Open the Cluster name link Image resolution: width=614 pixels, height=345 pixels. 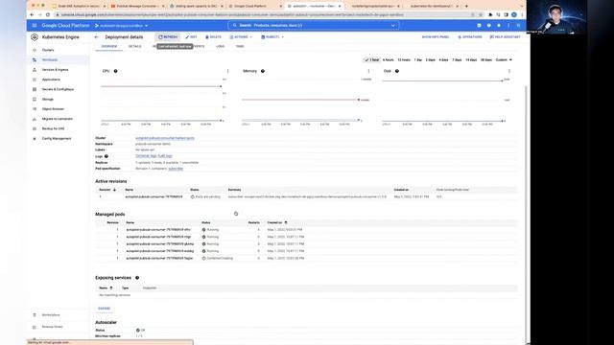click(x=165, y=138)
